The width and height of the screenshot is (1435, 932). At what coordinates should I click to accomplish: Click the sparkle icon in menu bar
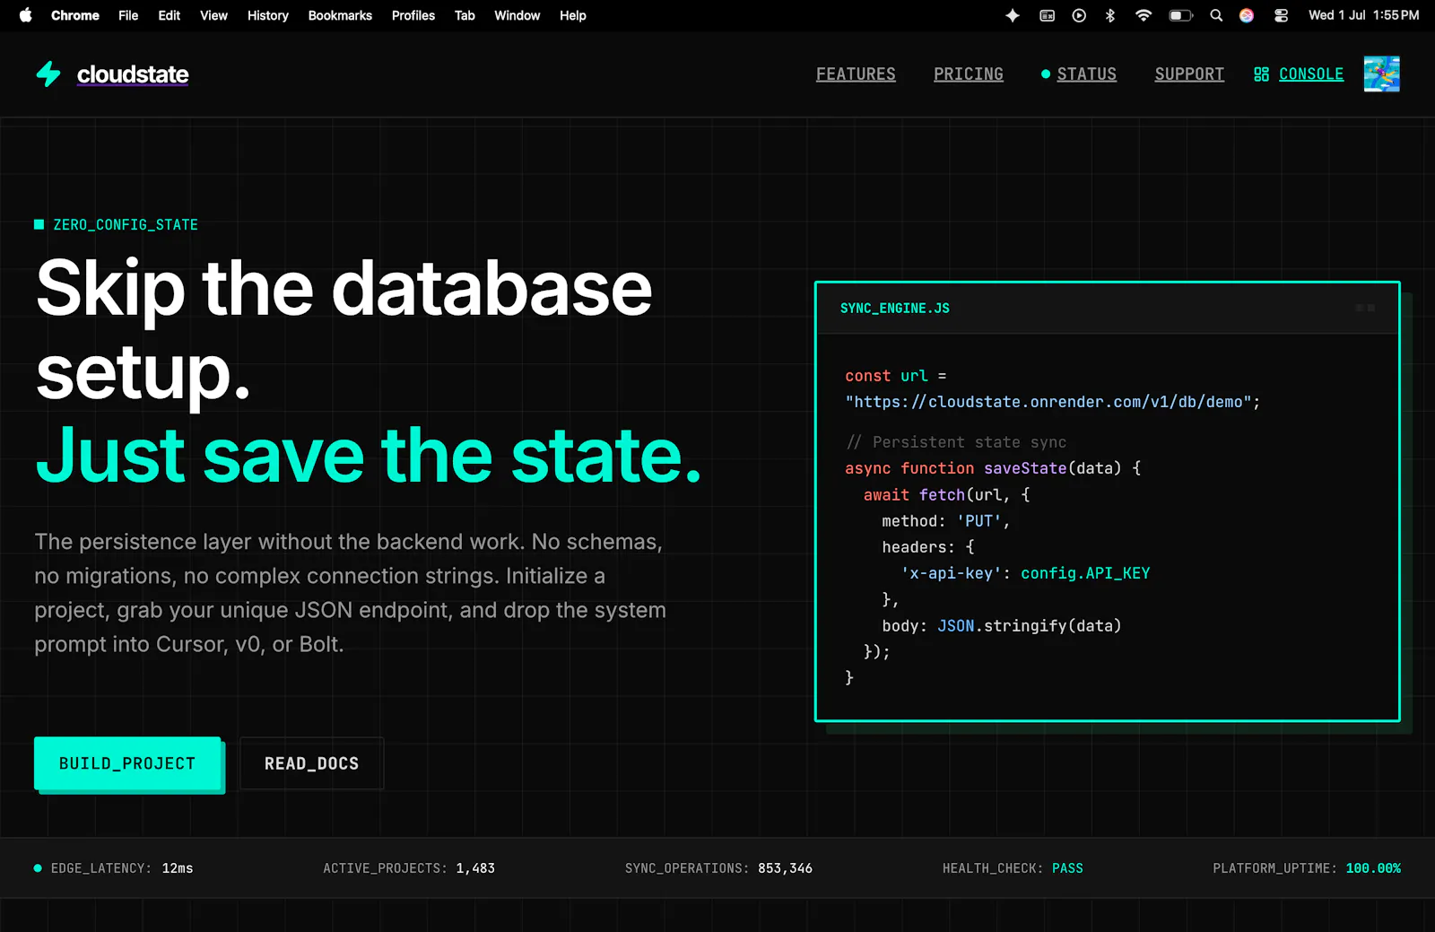(x=1013, y=15)
